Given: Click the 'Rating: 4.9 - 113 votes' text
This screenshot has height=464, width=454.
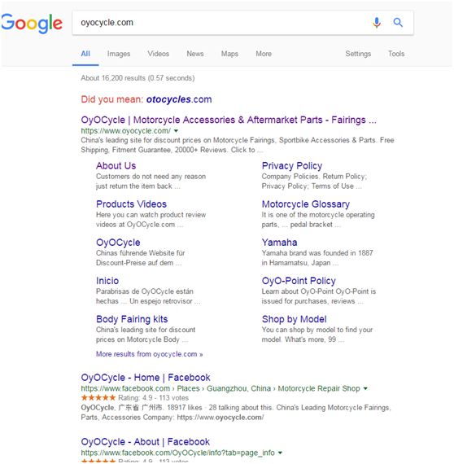Looking at the screenshot, I should pos(153,398).
